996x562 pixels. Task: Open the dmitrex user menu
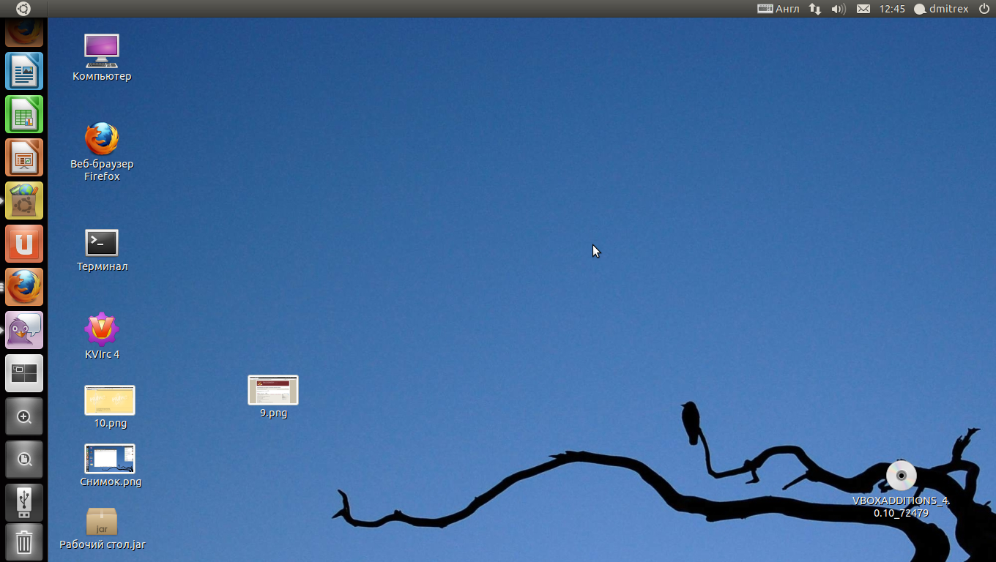(x=941, y=9)
